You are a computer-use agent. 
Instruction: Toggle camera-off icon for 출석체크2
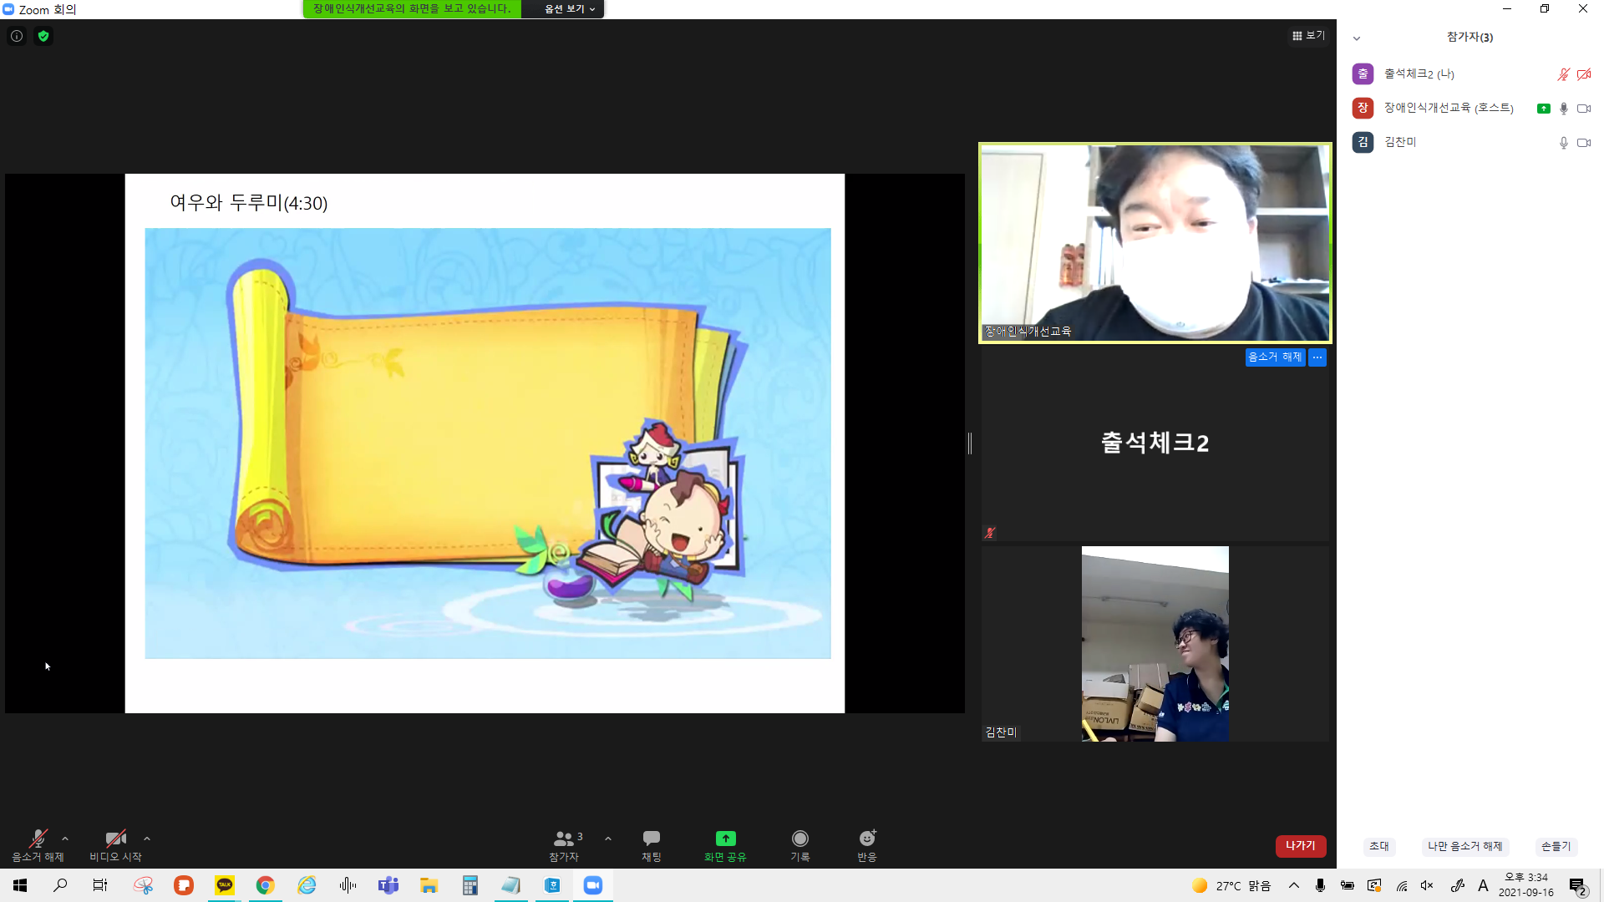tap(1584, 74)
